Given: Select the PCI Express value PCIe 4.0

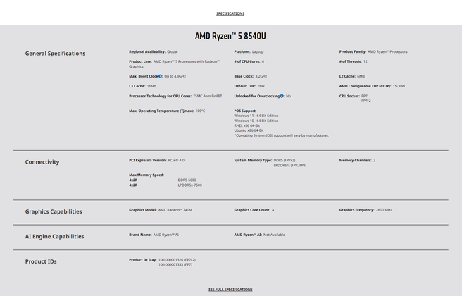Looking at the screenshot, I should point(176,161).
